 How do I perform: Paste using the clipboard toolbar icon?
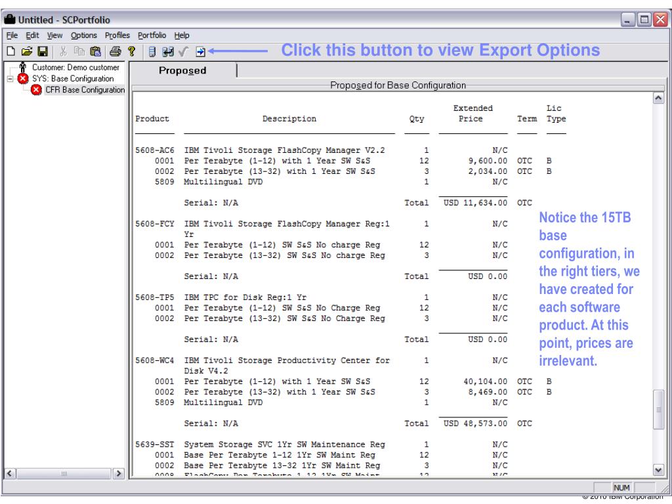click(x=96, y=51)
